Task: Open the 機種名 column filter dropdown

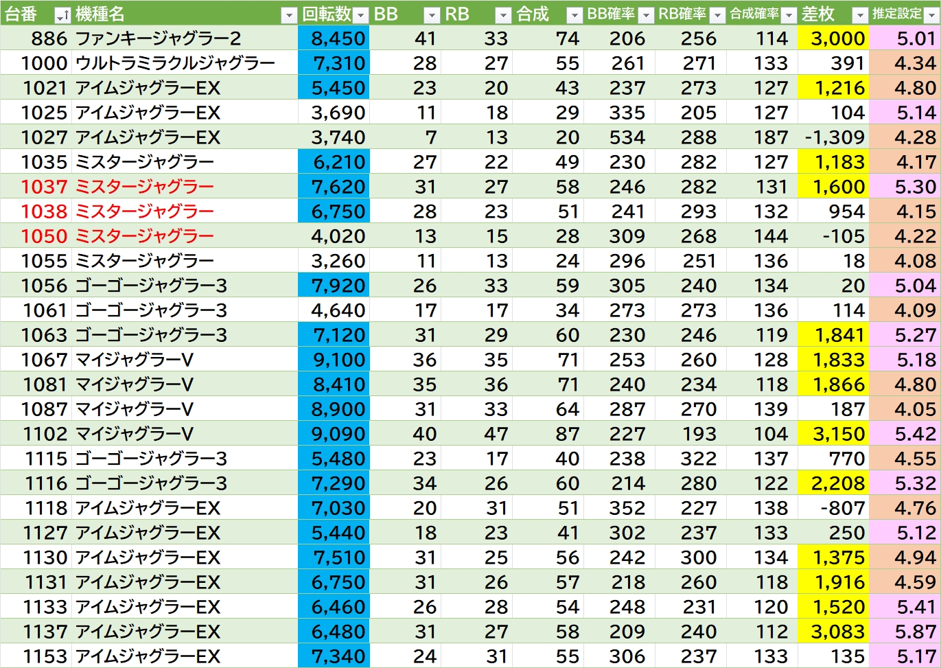Action: (x=290, y=15)
